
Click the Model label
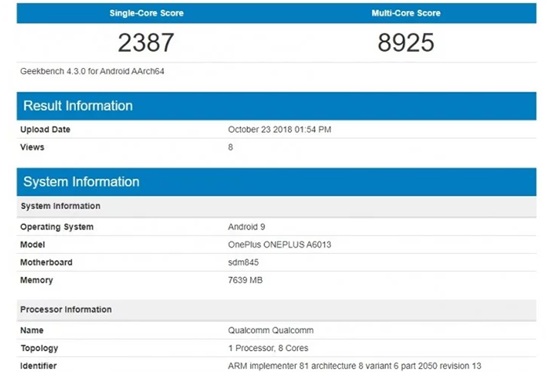coord(33,244)
